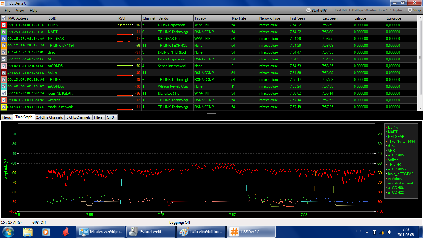The image size is (423, 238).
Task: Uncheck the VHK network checkbox
Action: tap(3, 59)
